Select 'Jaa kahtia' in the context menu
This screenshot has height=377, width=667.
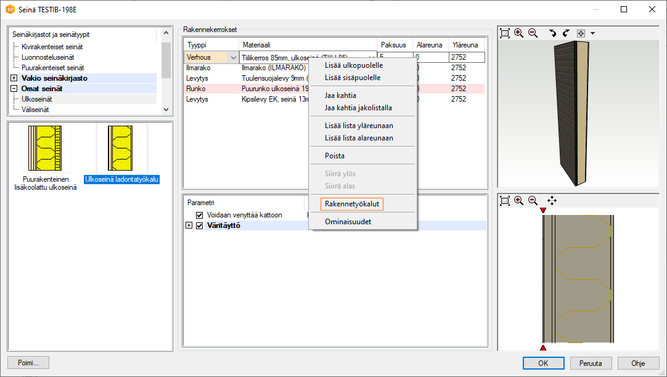tap(340, 95)
